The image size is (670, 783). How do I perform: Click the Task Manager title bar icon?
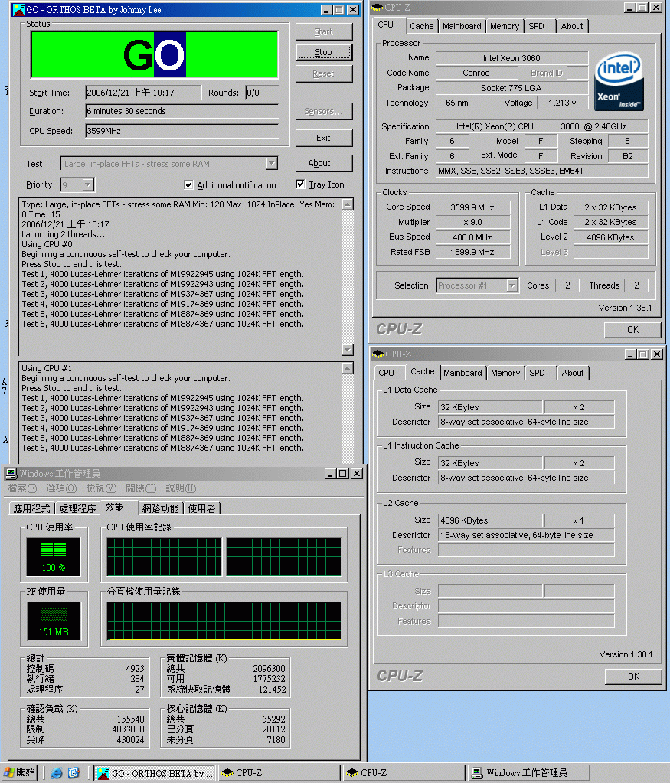coord(11,473)
